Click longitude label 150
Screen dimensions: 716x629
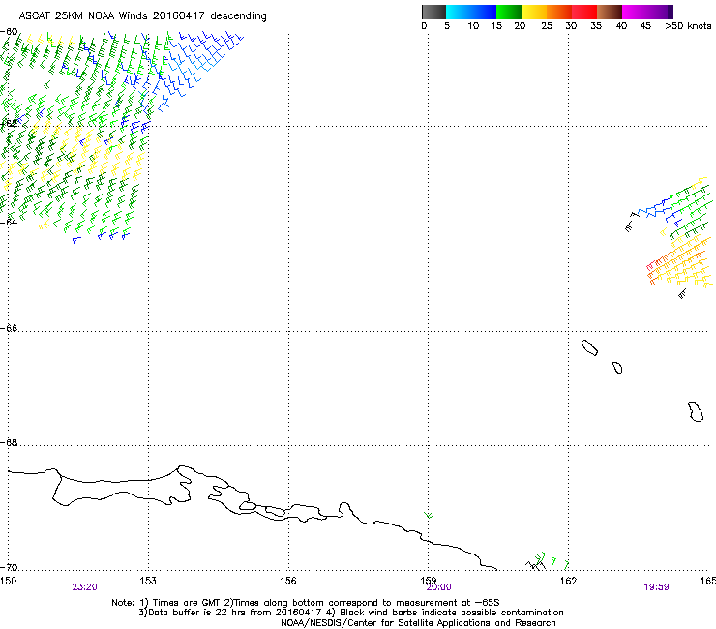pyautogui.click(x=8, y=581)
